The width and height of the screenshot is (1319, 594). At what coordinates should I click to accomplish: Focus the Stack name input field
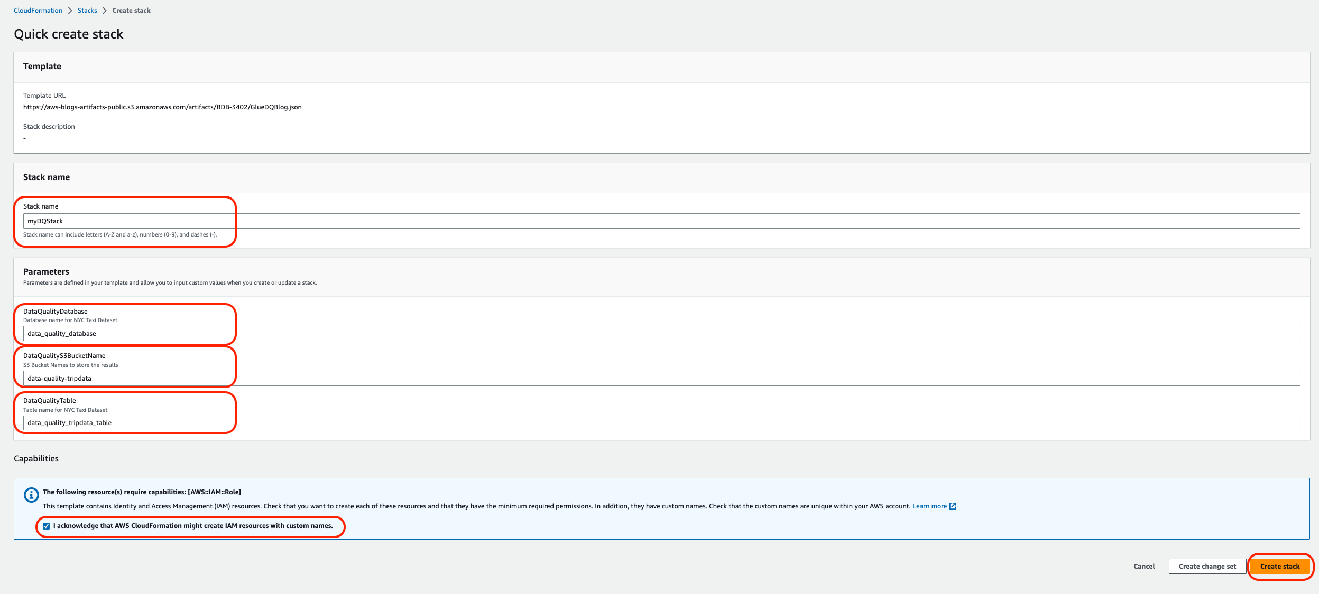[661, 221]
